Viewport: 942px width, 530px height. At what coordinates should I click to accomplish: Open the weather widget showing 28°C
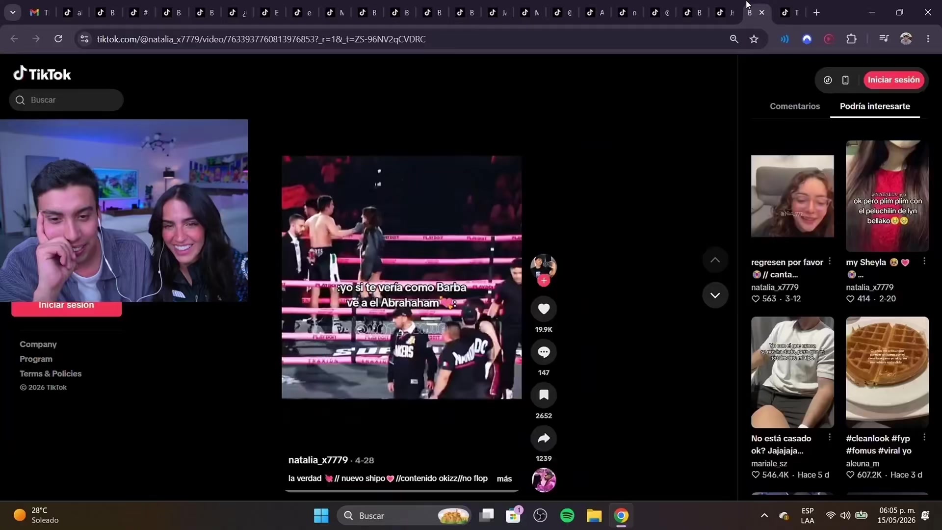(37, 515)
